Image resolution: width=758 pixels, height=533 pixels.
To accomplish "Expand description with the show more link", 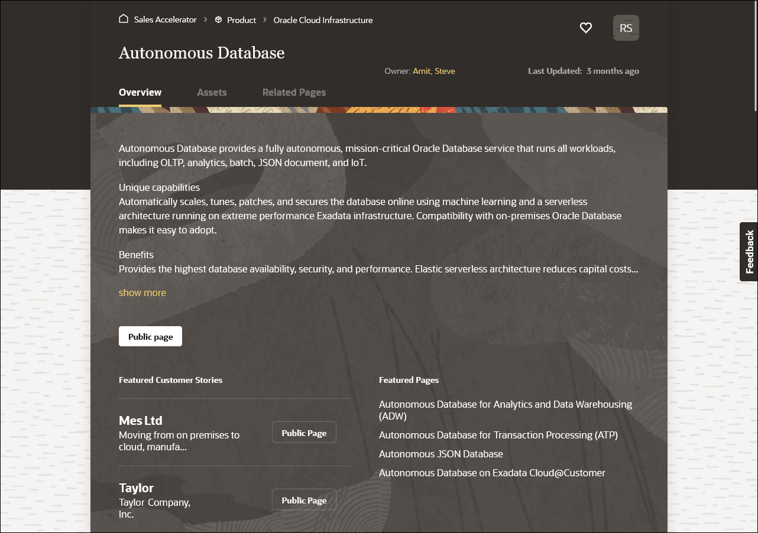I will [142, 292].
